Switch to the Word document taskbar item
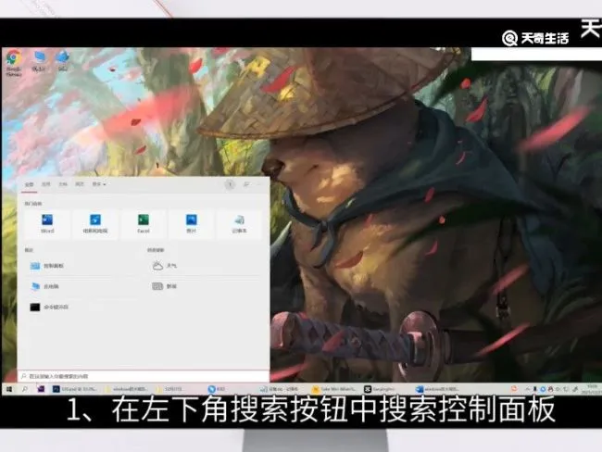 (x=437, y=389)
